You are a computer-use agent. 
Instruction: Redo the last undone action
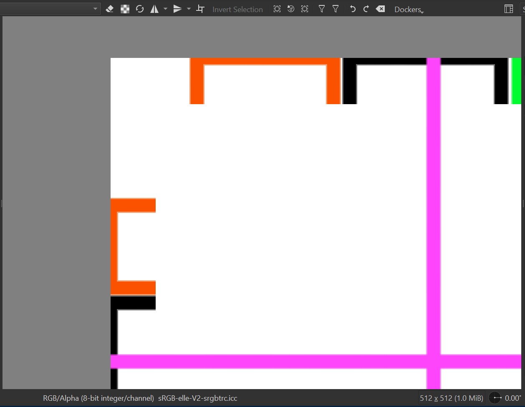pyautogui.click(x=366, y=9)
